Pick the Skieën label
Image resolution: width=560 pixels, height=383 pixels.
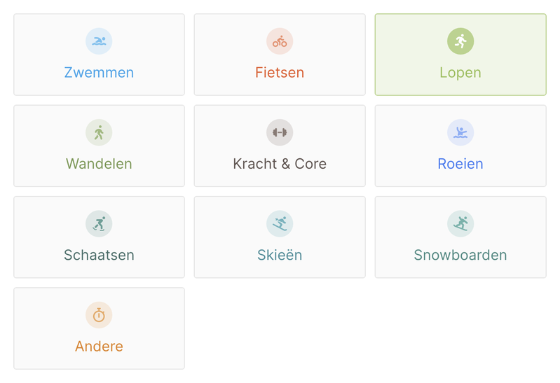[x=280, y=255]
